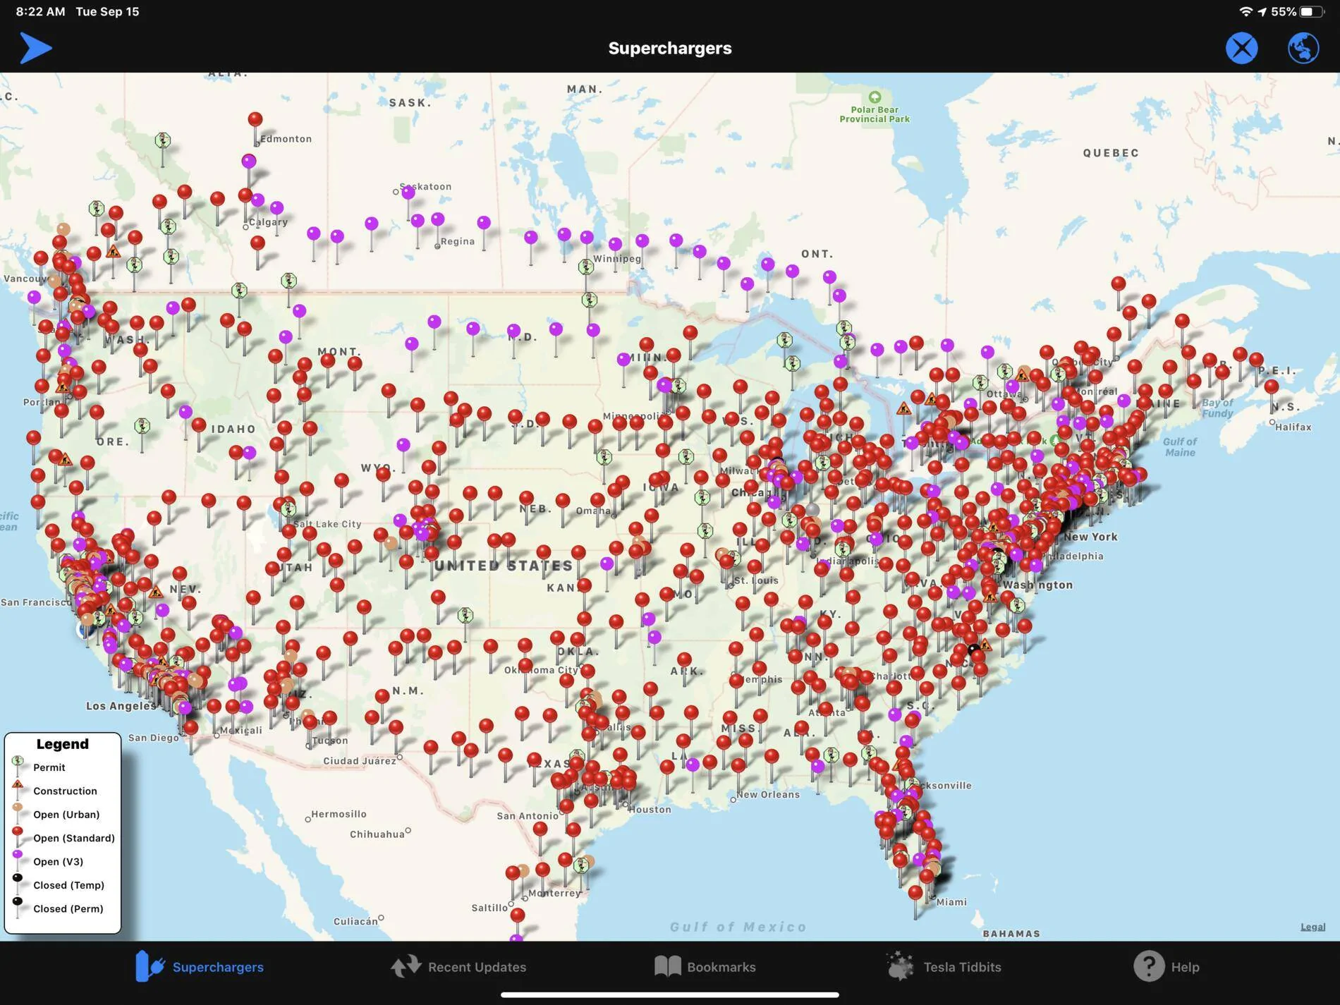Open the Bookmarks tab
1340x1005 pixels.
705,966
